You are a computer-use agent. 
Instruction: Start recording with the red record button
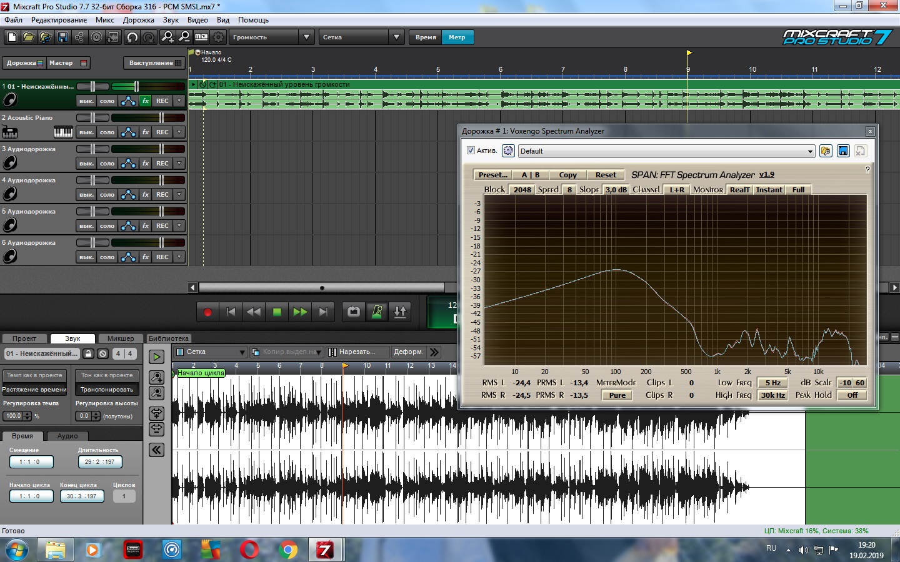208,312
